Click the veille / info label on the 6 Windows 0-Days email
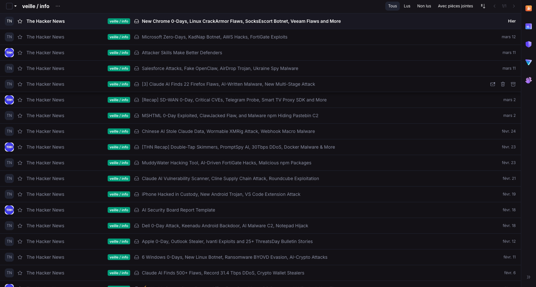Image resolution: width=536 pixels, height=287 pixels. [119, 257]
